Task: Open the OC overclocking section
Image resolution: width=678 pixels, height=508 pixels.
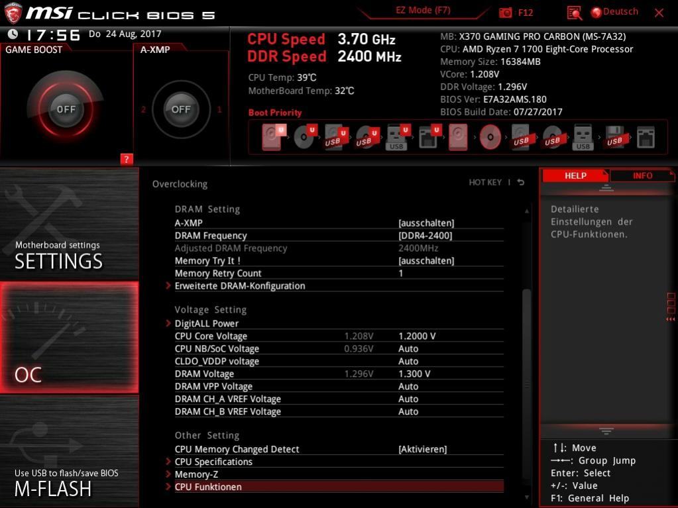Action: click(x=69, y=337)
